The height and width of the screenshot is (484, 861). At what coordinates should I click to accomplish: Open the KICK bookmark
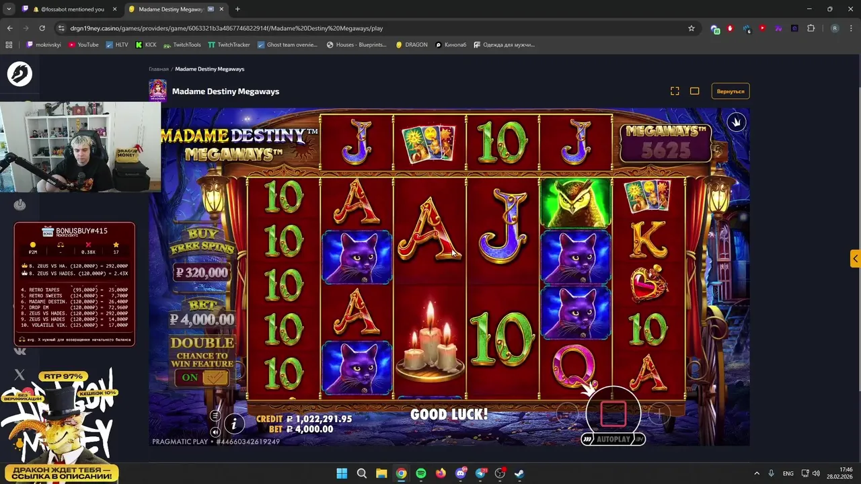point(146,45)
